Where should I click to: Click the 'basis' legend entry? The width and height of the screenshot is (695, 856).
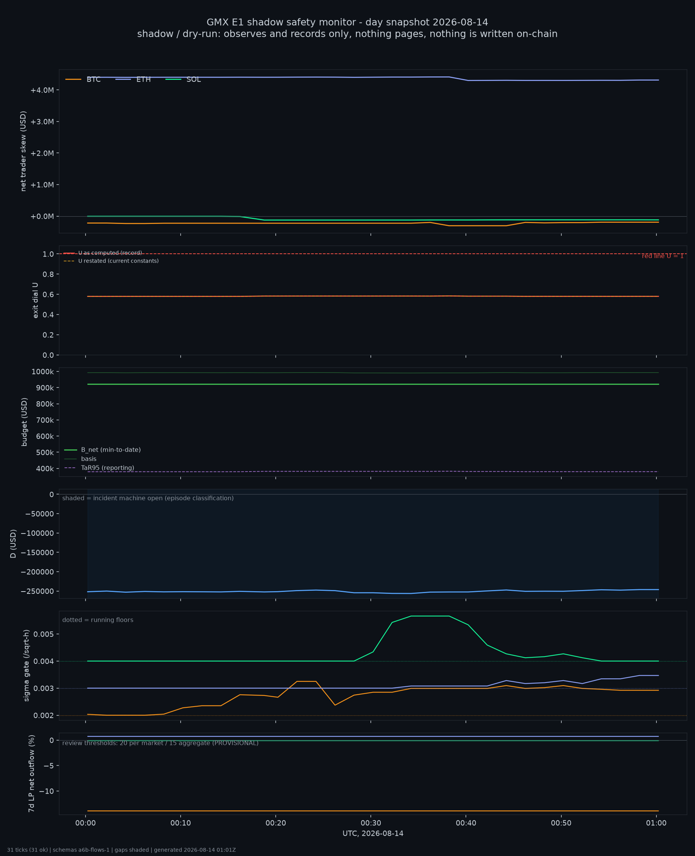pos(81,459)
